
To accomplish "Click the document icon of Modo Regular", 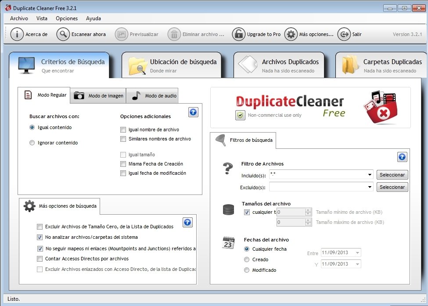I will (28, 95).
